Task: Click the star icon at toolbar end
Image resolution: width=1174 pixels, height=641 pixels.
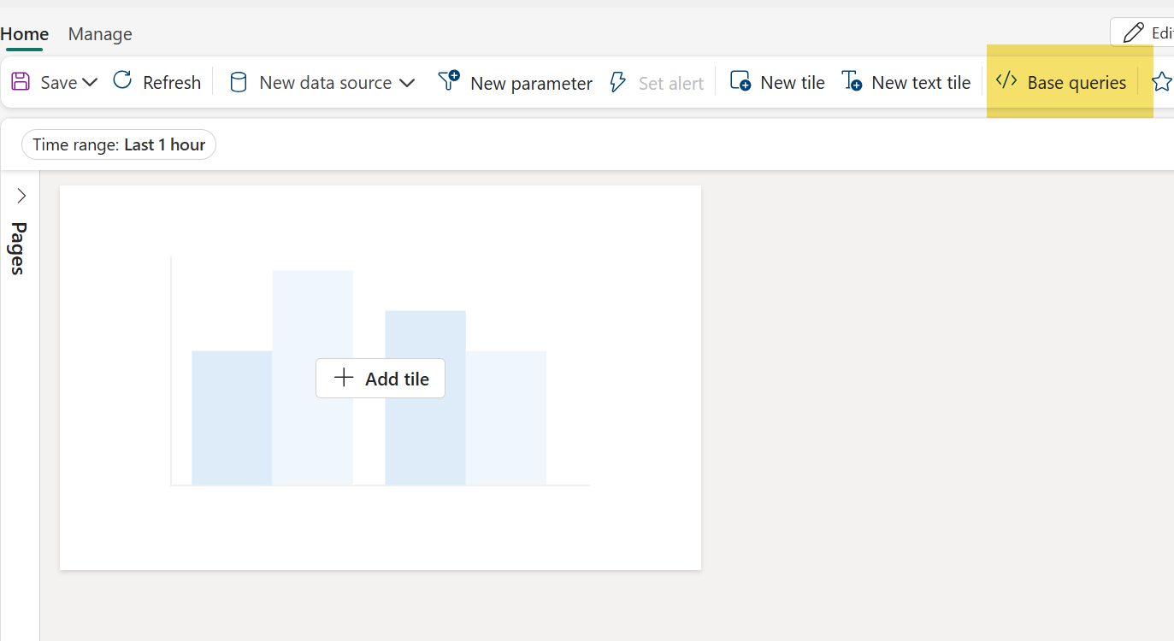Action: 1161,82
